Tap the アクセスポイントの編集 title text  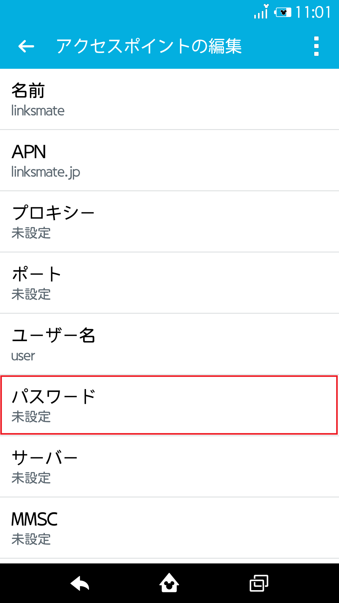click(x=150, y=46)
